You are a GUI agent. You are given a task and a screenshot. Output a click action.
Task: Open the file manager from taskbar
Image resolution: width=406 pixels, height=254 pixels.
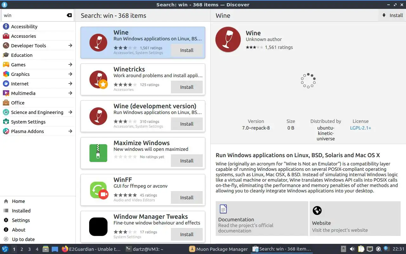pyautogui.click(x=46, y=249)
